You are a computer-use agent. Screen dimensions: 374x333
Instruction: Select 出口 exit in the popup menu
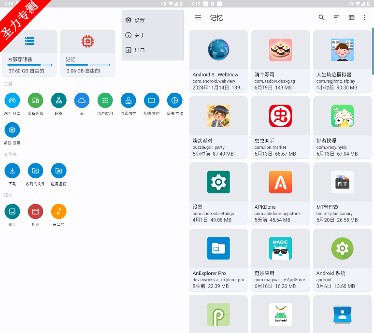[153, 50]
